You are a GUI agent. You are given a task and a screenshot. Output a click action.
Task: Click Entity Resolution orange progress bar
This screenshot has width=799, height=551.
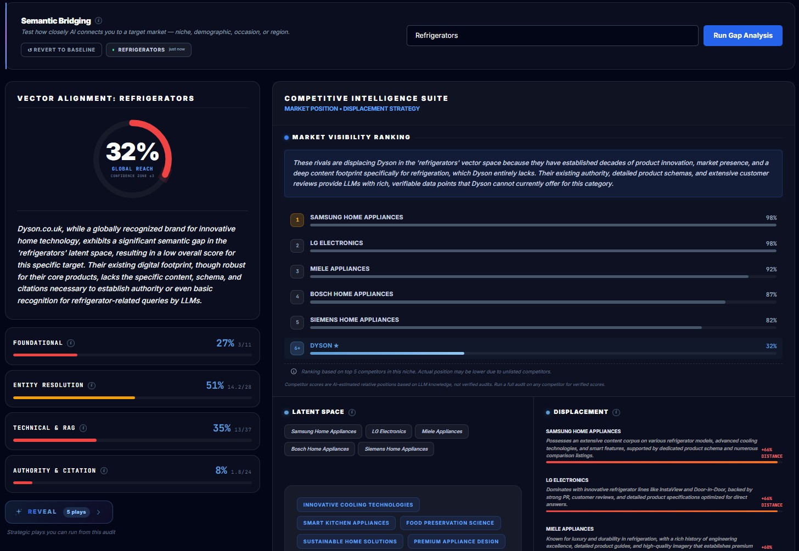tap(74, 397)
